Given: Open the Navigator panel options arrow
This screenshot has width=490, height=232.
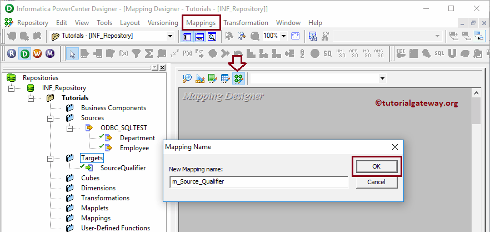Looking at the screenshot, I should (x=154, y=67).
